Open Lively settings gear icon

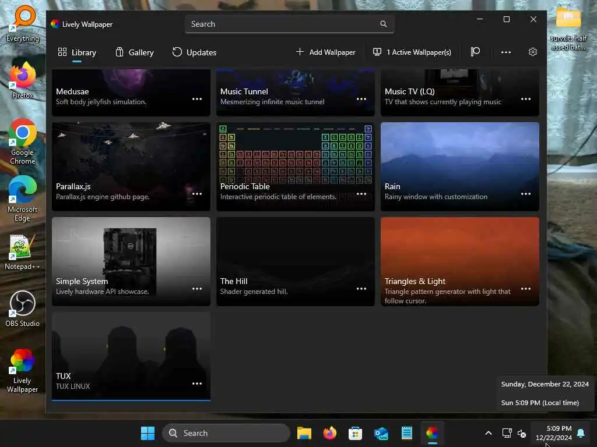[533, 52]
